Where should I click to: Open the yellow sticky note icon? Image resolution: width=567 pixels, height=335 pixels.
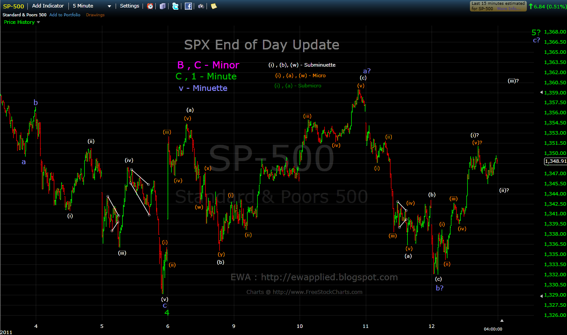coord(214,6)
